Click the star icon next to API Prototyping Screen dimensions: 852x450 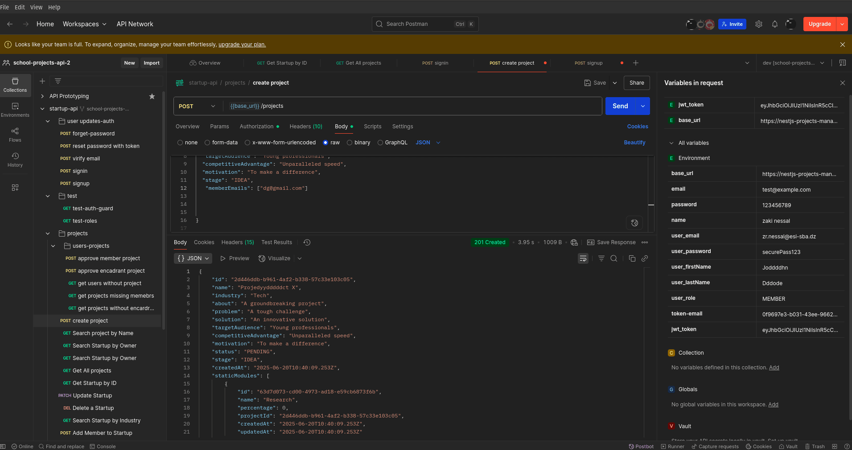(x=152, y=96)
